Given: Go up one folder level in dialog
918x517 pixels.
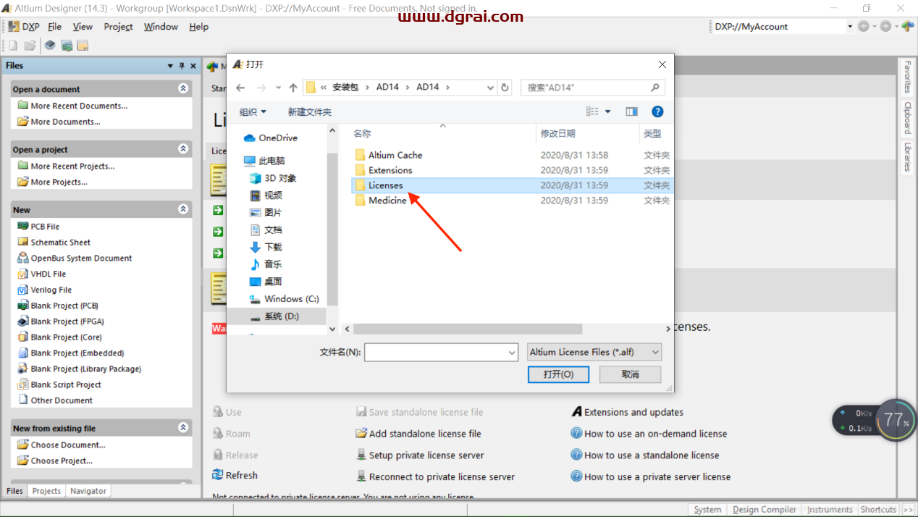Looking at the screenshot, I should click(x=293, y=88).
